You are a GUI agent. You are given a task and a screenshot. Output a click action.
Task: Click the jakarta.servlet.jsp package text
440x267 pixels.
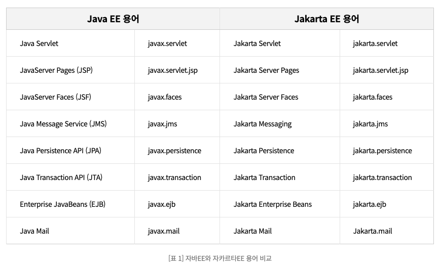click(380, 70)
